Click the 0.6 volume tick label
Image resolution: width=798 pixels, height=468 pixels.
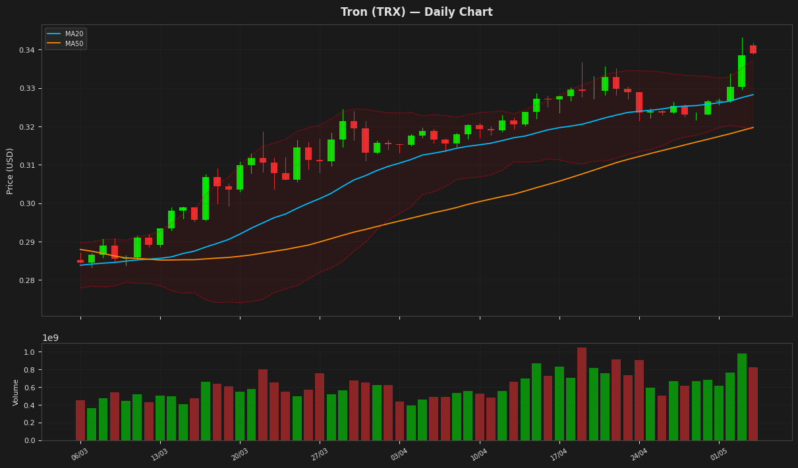click(29, 388)
